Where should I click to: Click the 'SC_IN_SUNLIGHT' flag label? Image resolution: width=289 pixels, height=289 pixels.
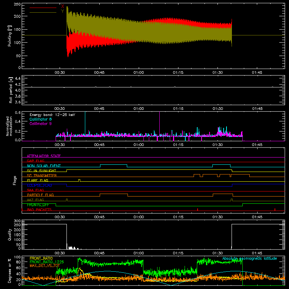pos(42,171)
